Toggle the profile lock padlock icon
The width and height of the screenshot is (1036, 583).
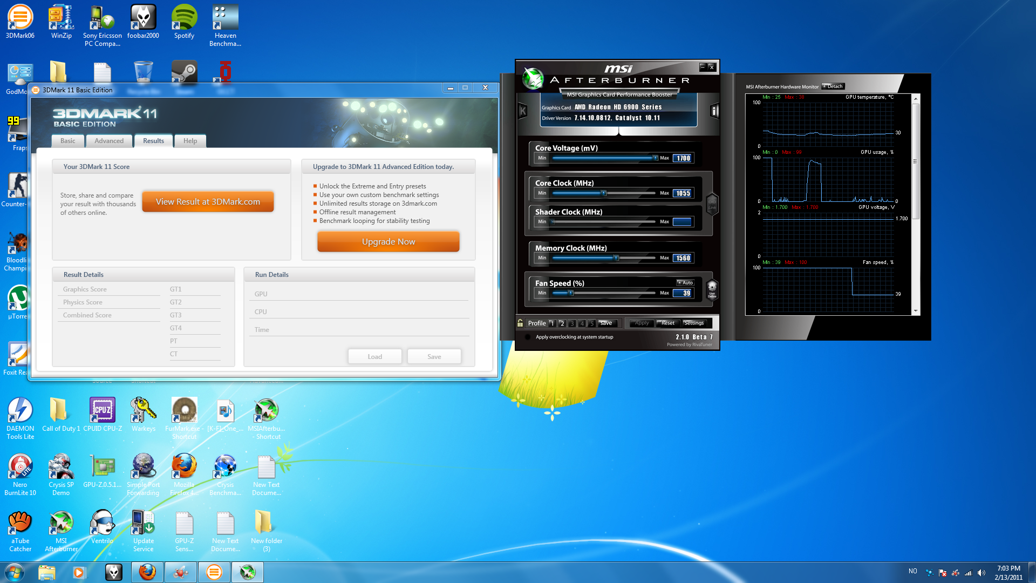(x=520, y=323)
